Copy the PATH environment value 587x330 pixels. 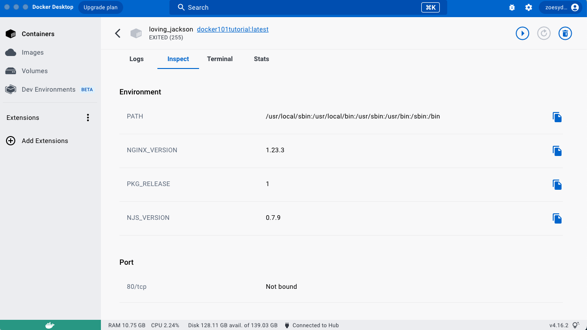click(557, 117)
